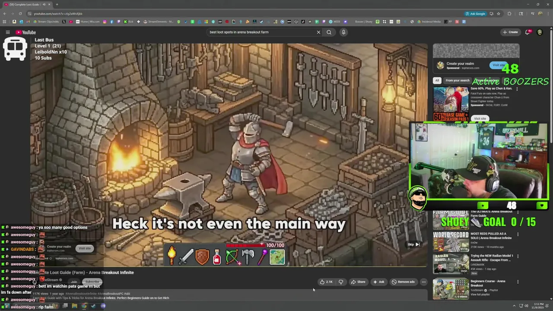Viewport: 553px width, 311px height.
Task: Click Remove ads
Action: [403, 282]
